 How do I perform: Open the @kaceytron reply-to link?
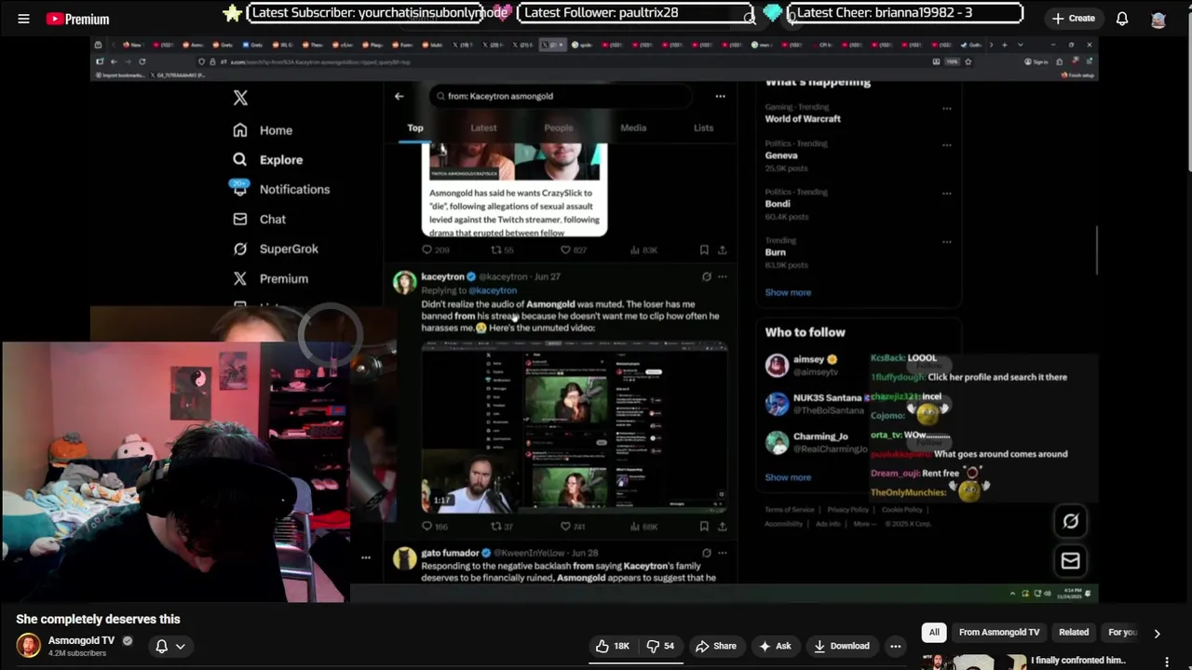click(x=494, y=290)
